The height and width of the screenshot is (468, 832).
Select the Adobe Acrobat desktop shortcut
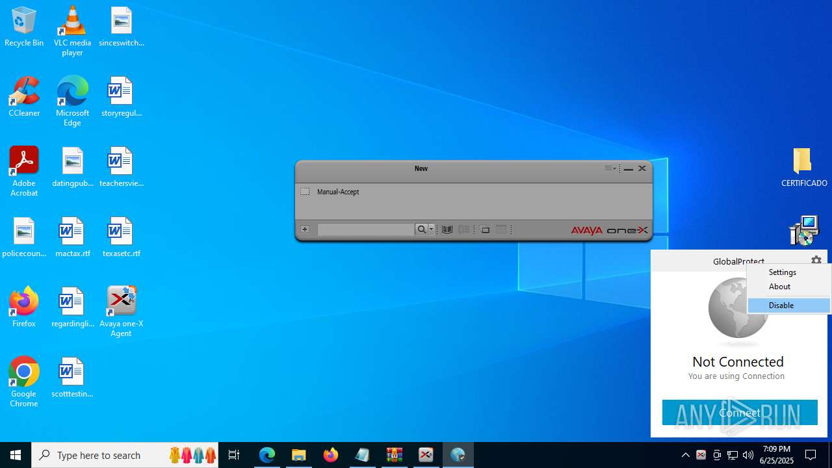click(x=24, y=172)
